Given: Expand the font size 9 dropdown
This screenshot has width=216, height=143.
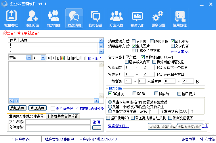Looking at the screenshot, I should click(43, 58).
